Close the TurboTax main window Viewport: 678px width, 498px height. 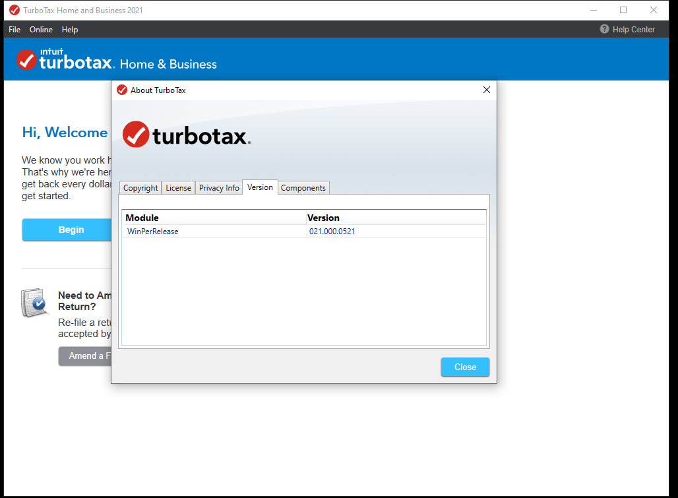click(x=654, y=10)
